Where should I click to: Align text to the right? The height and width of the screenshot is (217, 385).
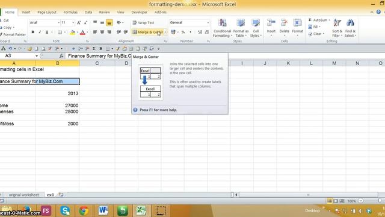coord(109,32)
